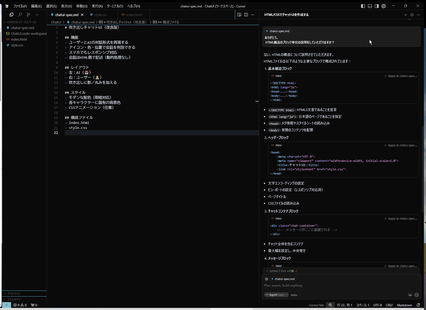Switch to the style.css editor tab

tap(100, 15)
